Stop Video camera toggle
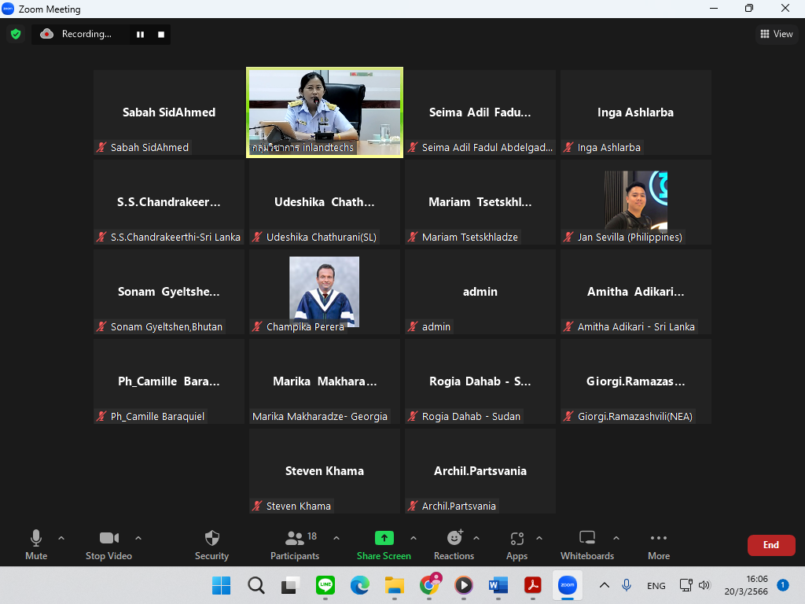 (108, 545)
